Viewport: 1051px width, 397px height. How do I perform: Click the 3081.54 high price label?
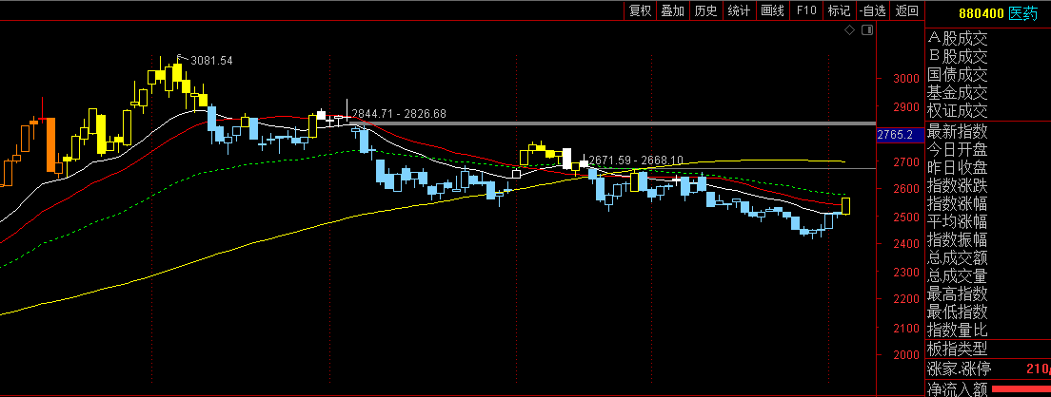211,61
